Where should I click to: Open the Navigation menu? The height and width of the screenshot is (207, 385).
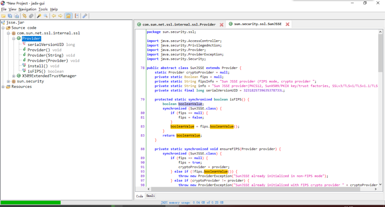click(x=27, y=9)
